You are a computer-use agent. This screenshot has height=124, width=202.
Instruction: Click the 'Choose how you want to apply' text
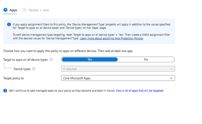point(68,51)
